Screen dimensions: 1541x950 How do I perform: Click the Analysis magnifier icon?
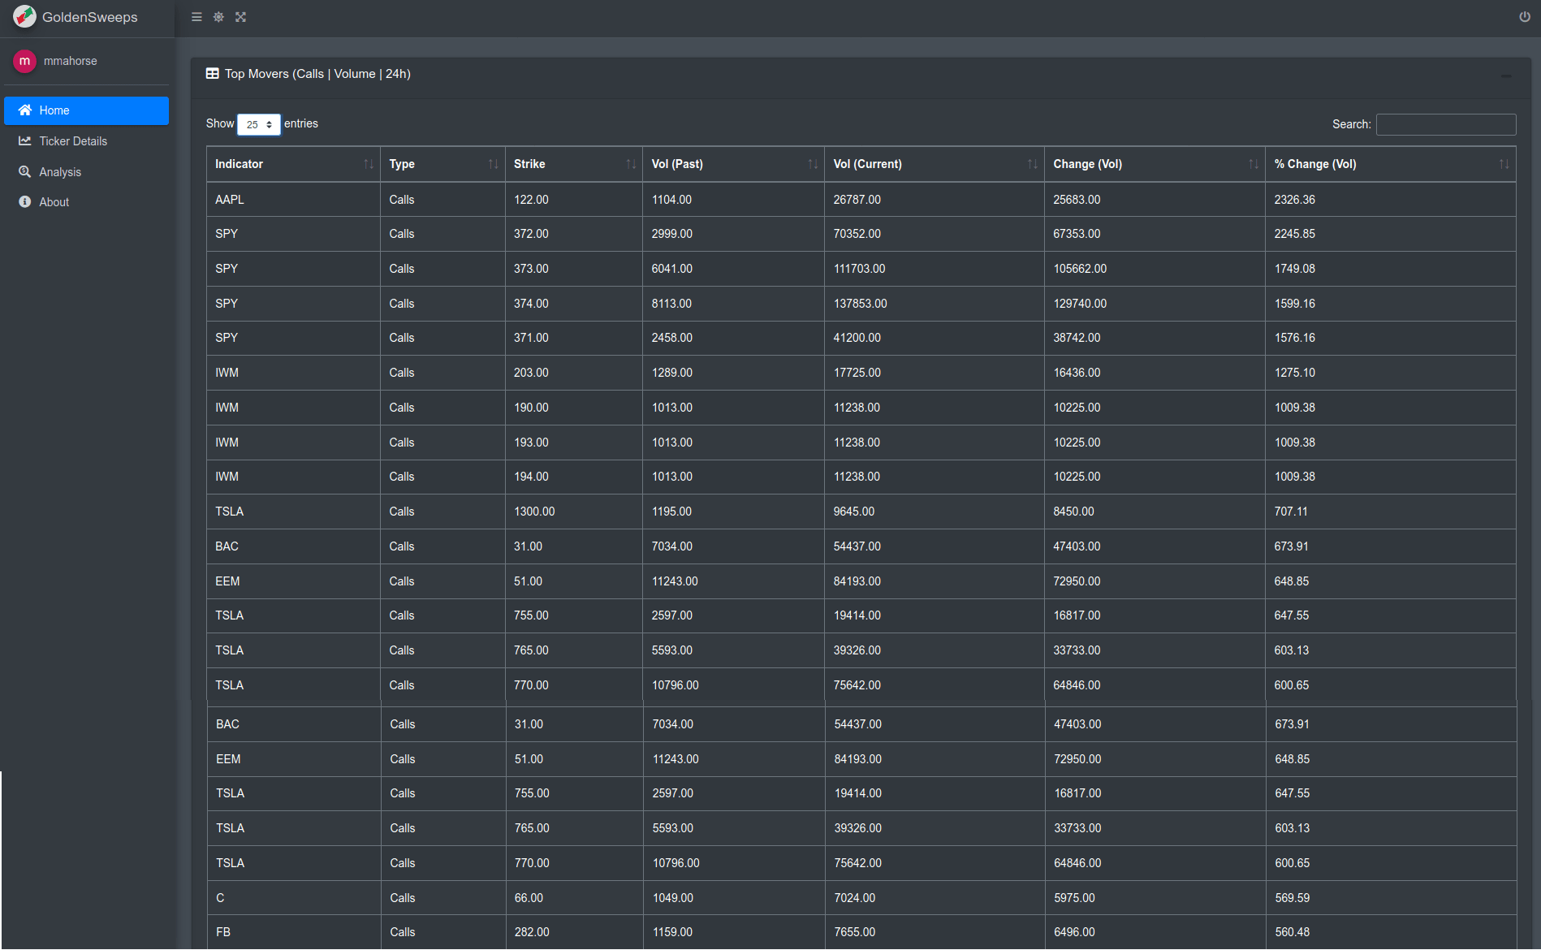[x=25, y=172]
